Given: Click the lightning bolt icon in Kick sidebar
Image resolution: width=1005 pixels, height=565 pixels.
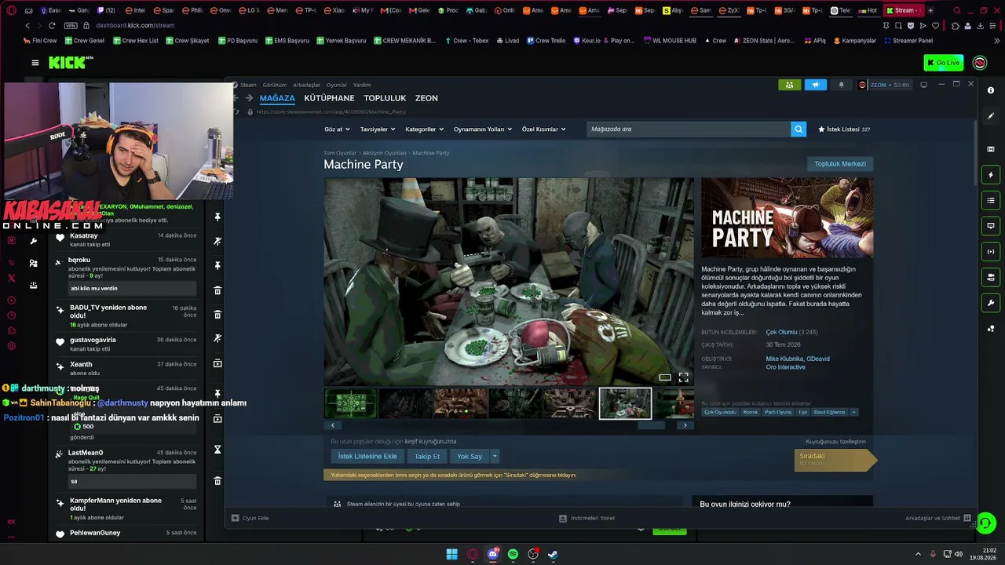Looking at the screenshot, I should (991, 174).
